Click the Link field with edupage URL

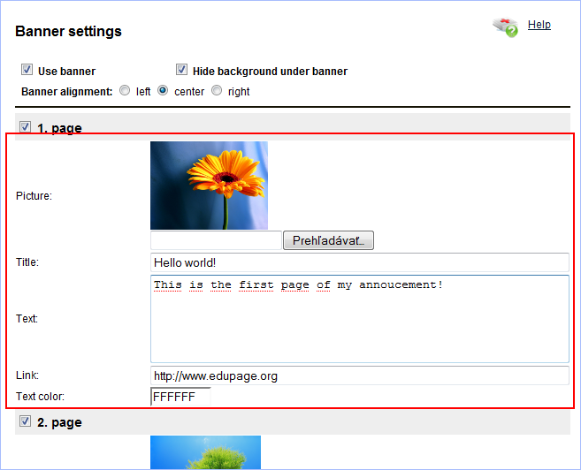360,375
